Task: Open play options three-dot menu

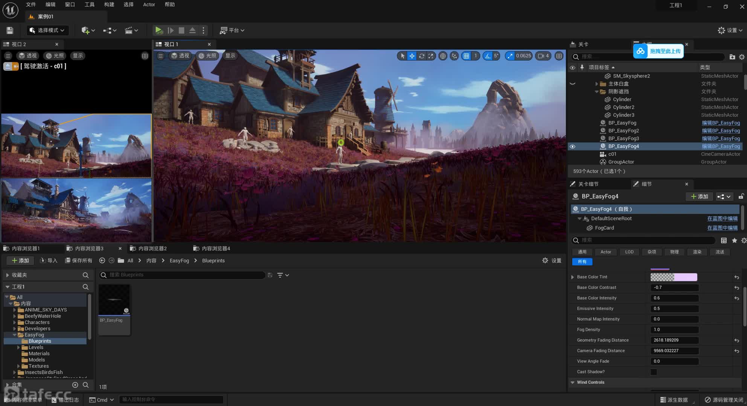Action: 203,30
